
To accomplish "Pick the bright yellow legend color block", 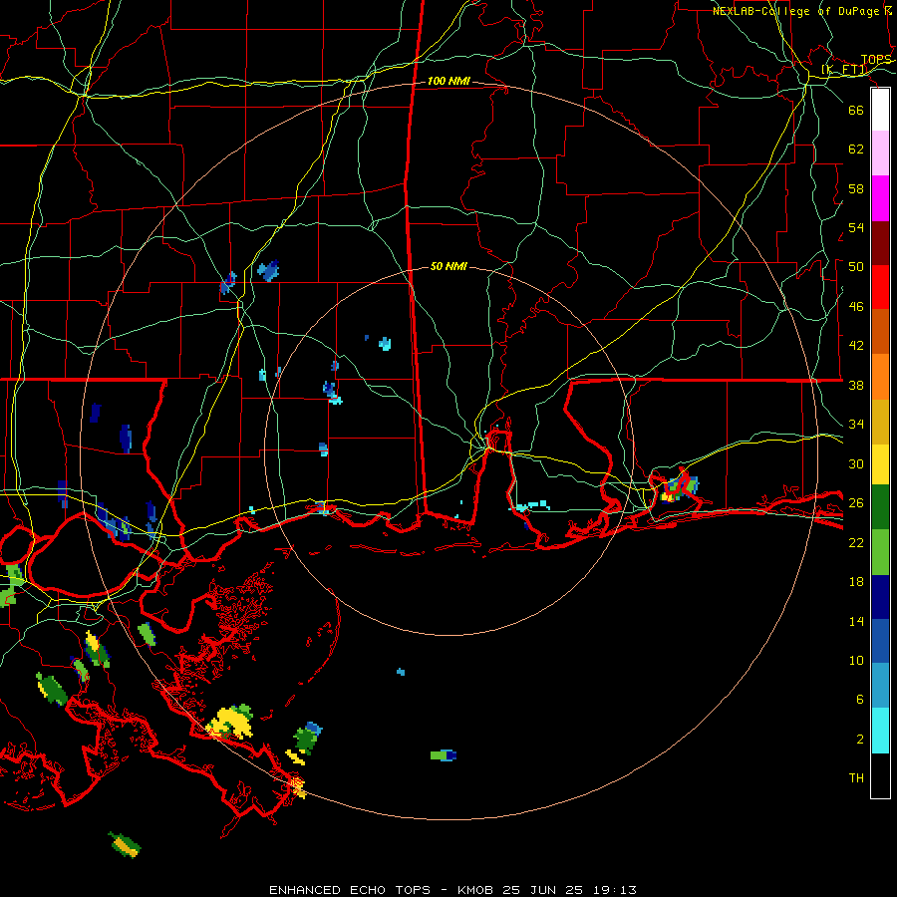I will (880, 463).
